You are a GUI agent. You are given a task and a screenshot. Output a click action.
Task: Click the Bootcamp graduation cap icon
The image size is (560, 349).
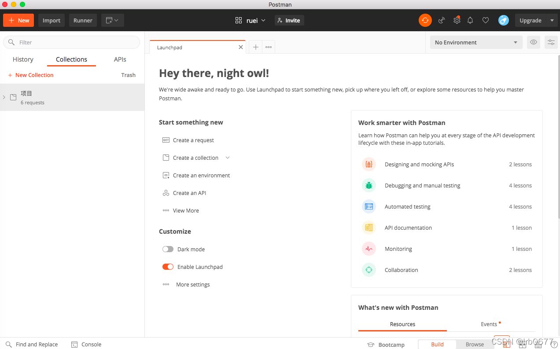pos(371,345)
